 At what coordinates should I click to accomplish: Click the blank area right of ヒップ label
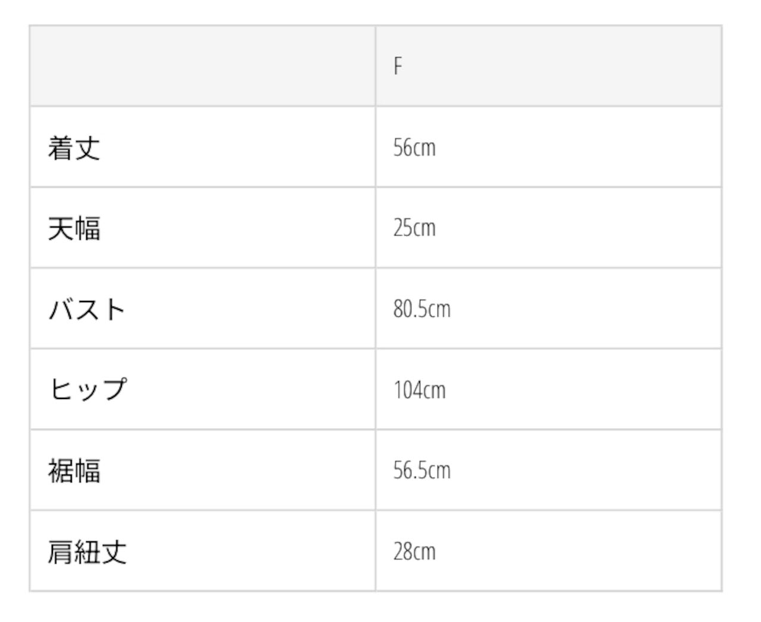coord(251,390)
